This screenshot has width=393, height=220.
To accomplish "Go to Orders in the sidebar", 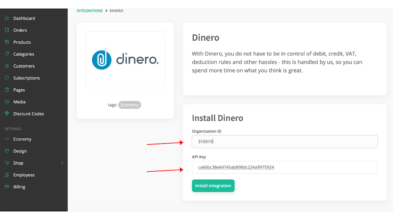I will pyautogui.click(x=20, y=30).
